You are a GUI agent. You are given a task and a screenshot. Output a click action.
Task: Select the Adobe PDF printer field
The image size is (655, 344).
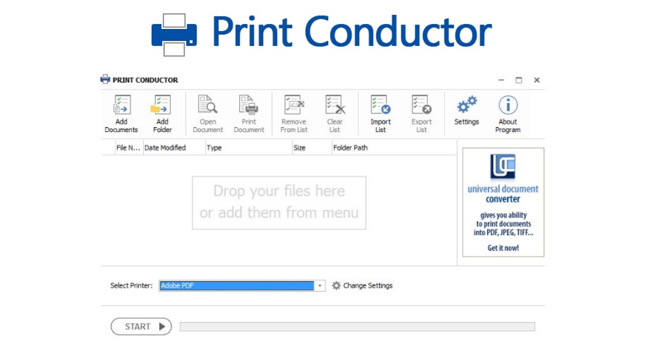tap(242, 286)
